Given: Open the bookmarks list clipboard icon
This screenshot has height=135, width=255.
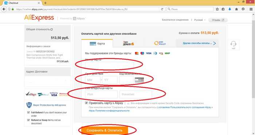Looking at the screenshot, I should coord(223,9).
